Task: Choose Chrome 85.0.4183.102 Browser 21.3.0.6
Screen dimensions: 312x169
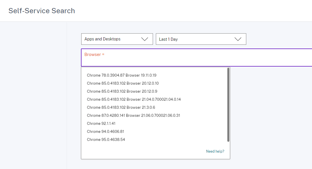Action: [121, 107]
